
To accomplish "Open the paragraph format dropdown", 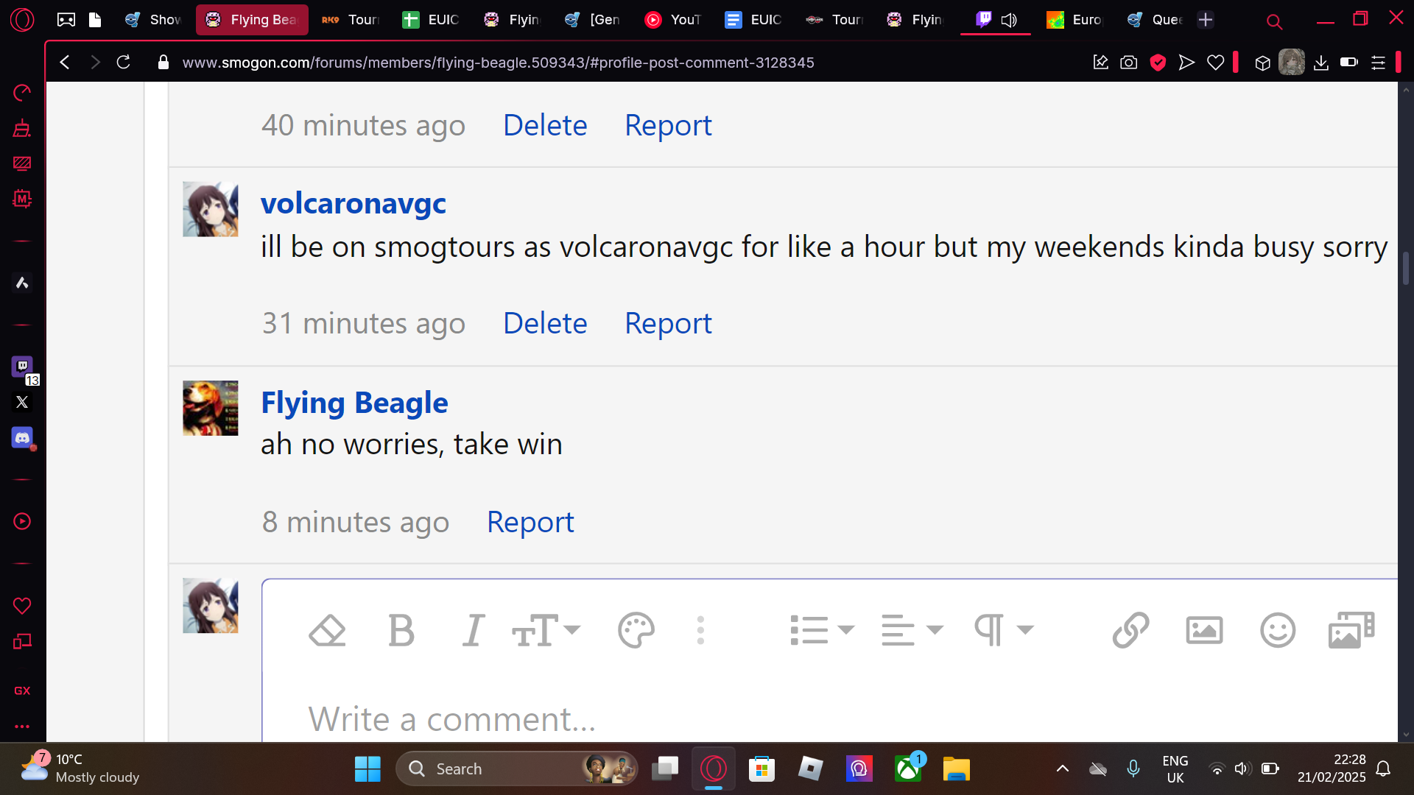I will 1004,631.
